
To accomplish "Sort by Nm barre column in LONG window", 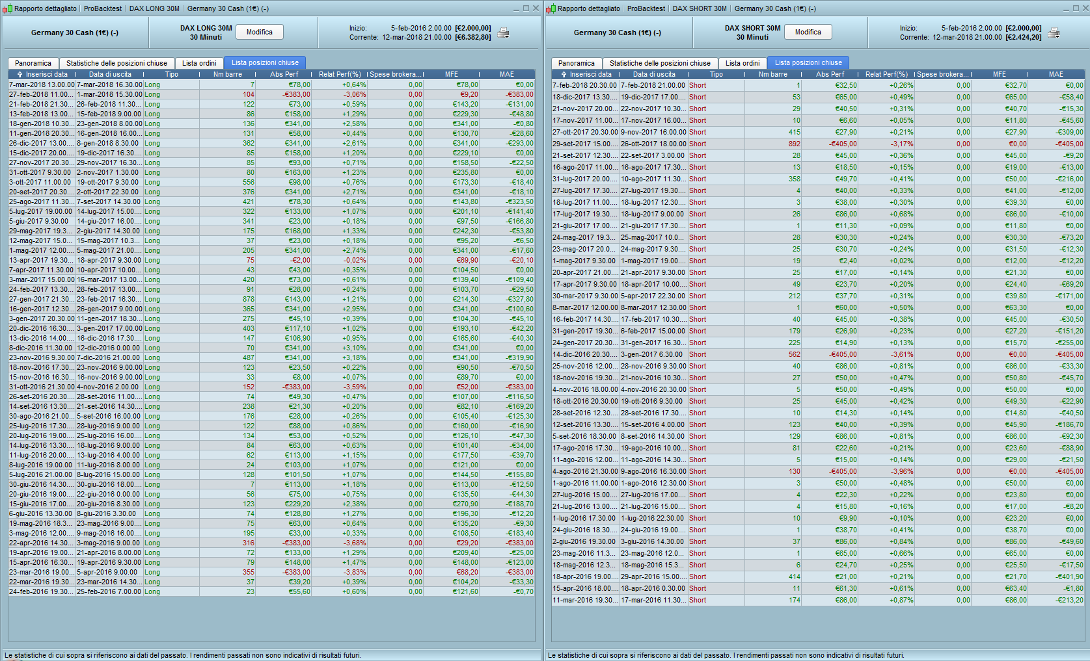I will 228,75.
